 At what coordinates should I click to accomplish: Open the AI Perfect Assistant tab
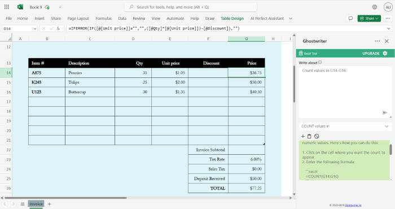point(267,19)
